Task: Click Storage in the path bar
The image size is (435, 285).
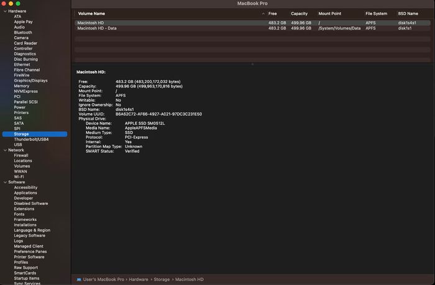Action: [162, 279]
